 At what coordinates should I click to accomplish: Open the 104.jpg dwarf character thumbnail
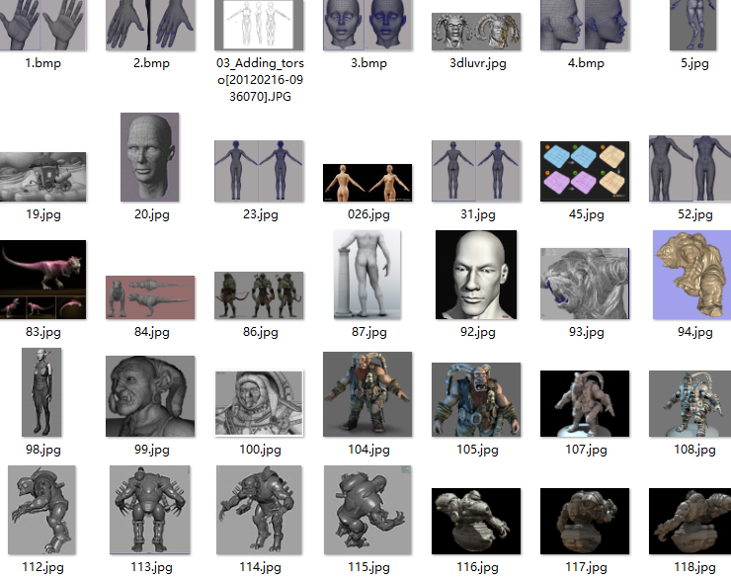click(367, 395)
